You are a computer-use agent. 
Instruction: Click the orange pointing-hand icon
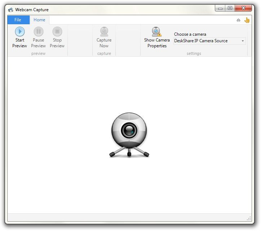247,20
